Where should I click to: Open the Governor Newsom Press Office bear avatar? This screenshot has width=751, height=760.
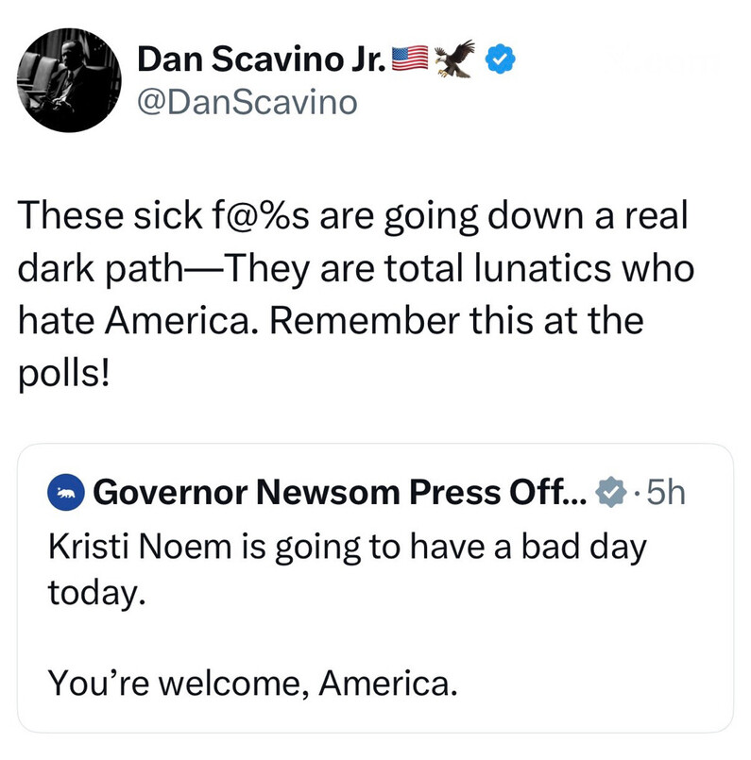coord(66,493)
